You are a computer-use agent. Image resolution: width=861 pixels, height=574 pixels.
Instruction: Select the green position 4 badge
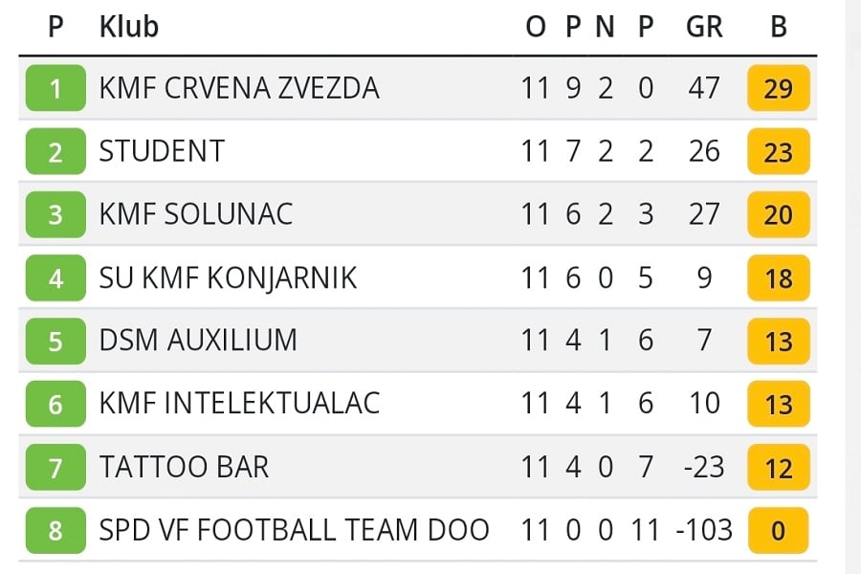[55, 278]
